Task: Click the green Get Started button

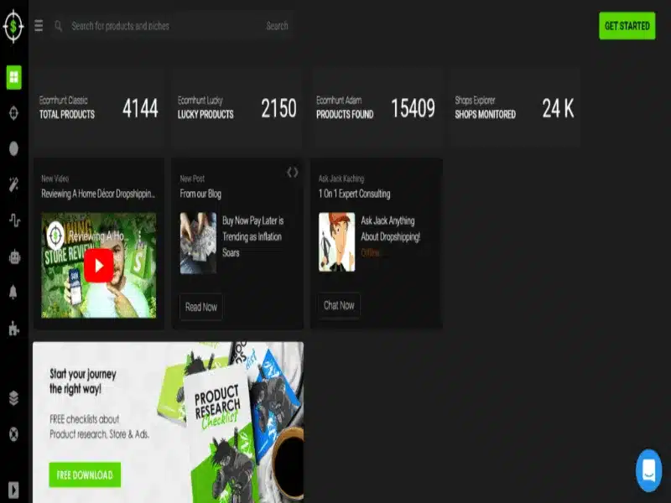Action: [627, 26]
